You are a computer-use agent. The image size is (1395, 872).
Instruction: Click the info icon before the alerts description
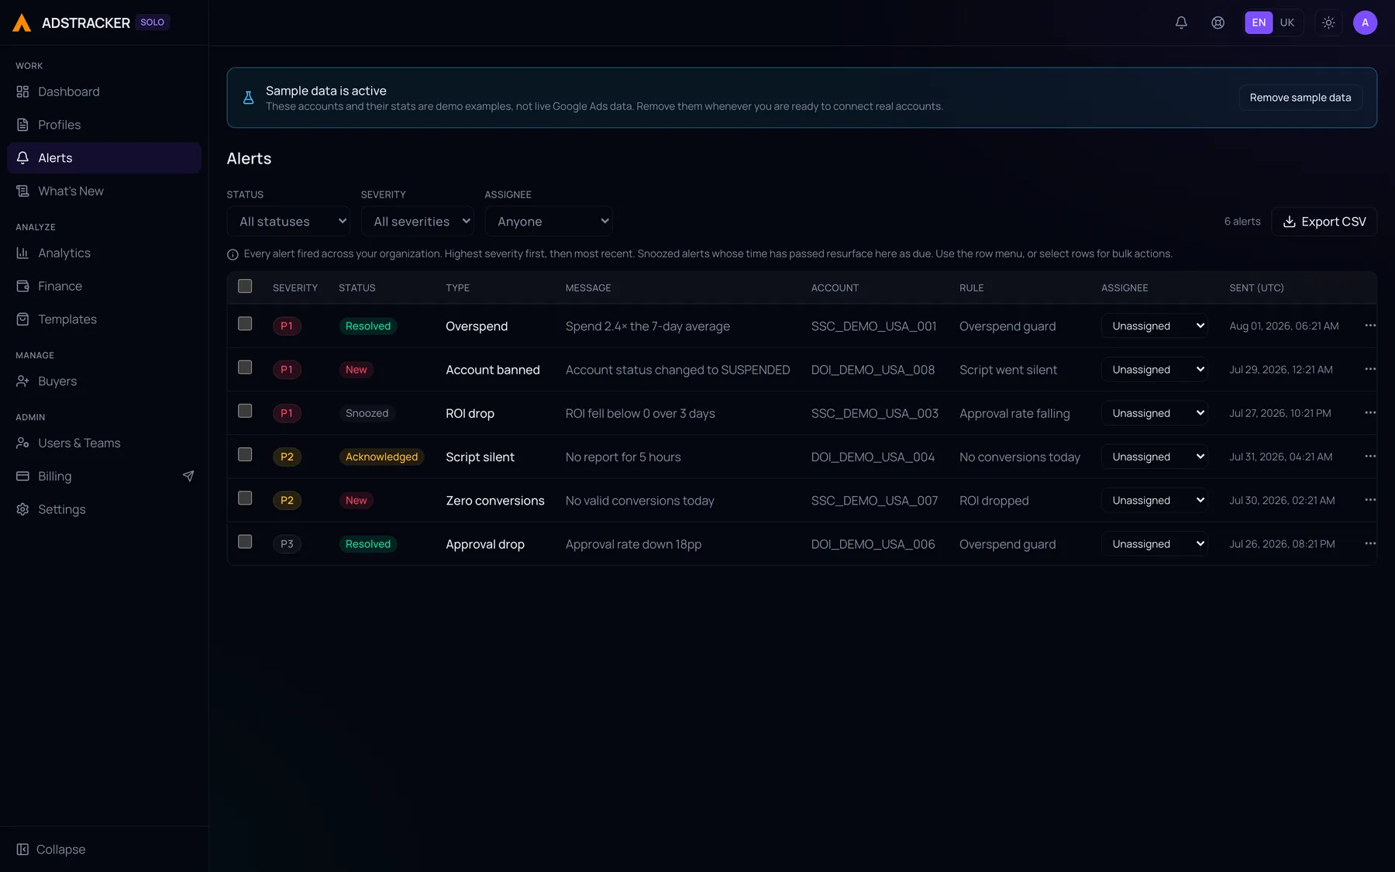[x=232, y=254]
